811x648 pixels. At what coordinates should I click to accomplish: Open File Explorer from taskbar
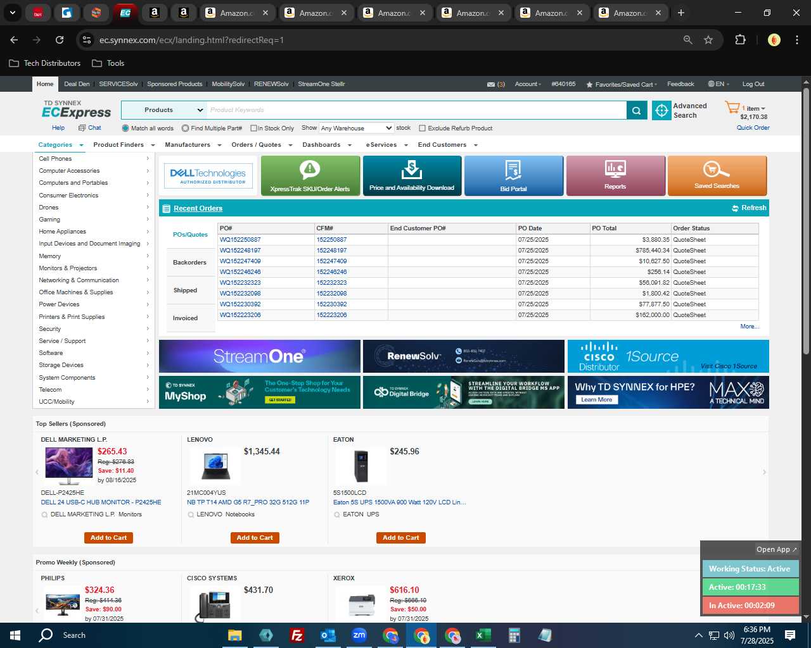(235, 635)
